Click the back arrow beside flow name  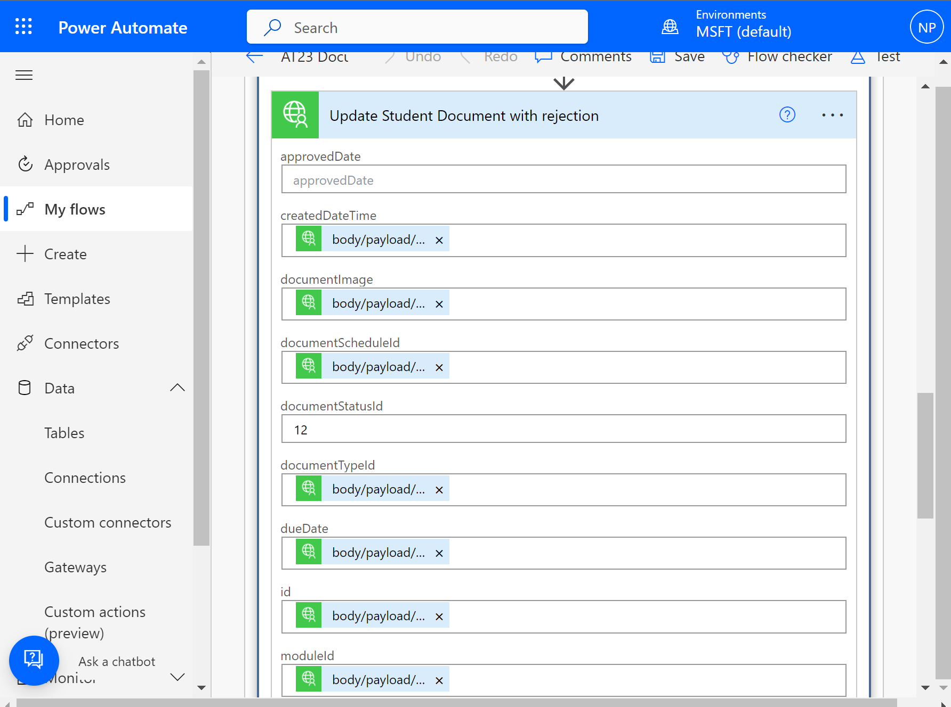pyautogui.click(x=255, y=56)
